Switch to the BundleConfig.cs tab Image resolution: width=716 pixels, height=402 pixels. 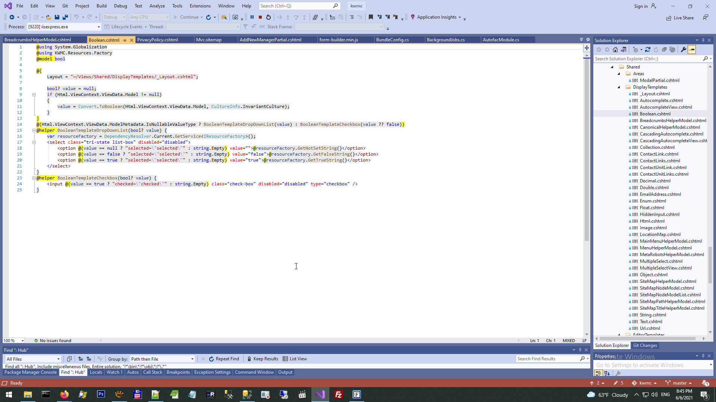[392, 40]
